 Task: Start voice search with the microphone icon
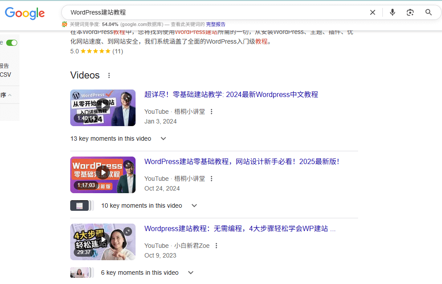coord(393,12)
